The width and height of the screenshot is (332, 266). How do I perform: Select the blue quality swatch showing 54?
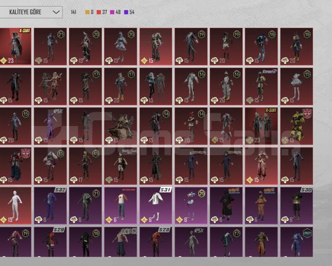tap(126, 12)
